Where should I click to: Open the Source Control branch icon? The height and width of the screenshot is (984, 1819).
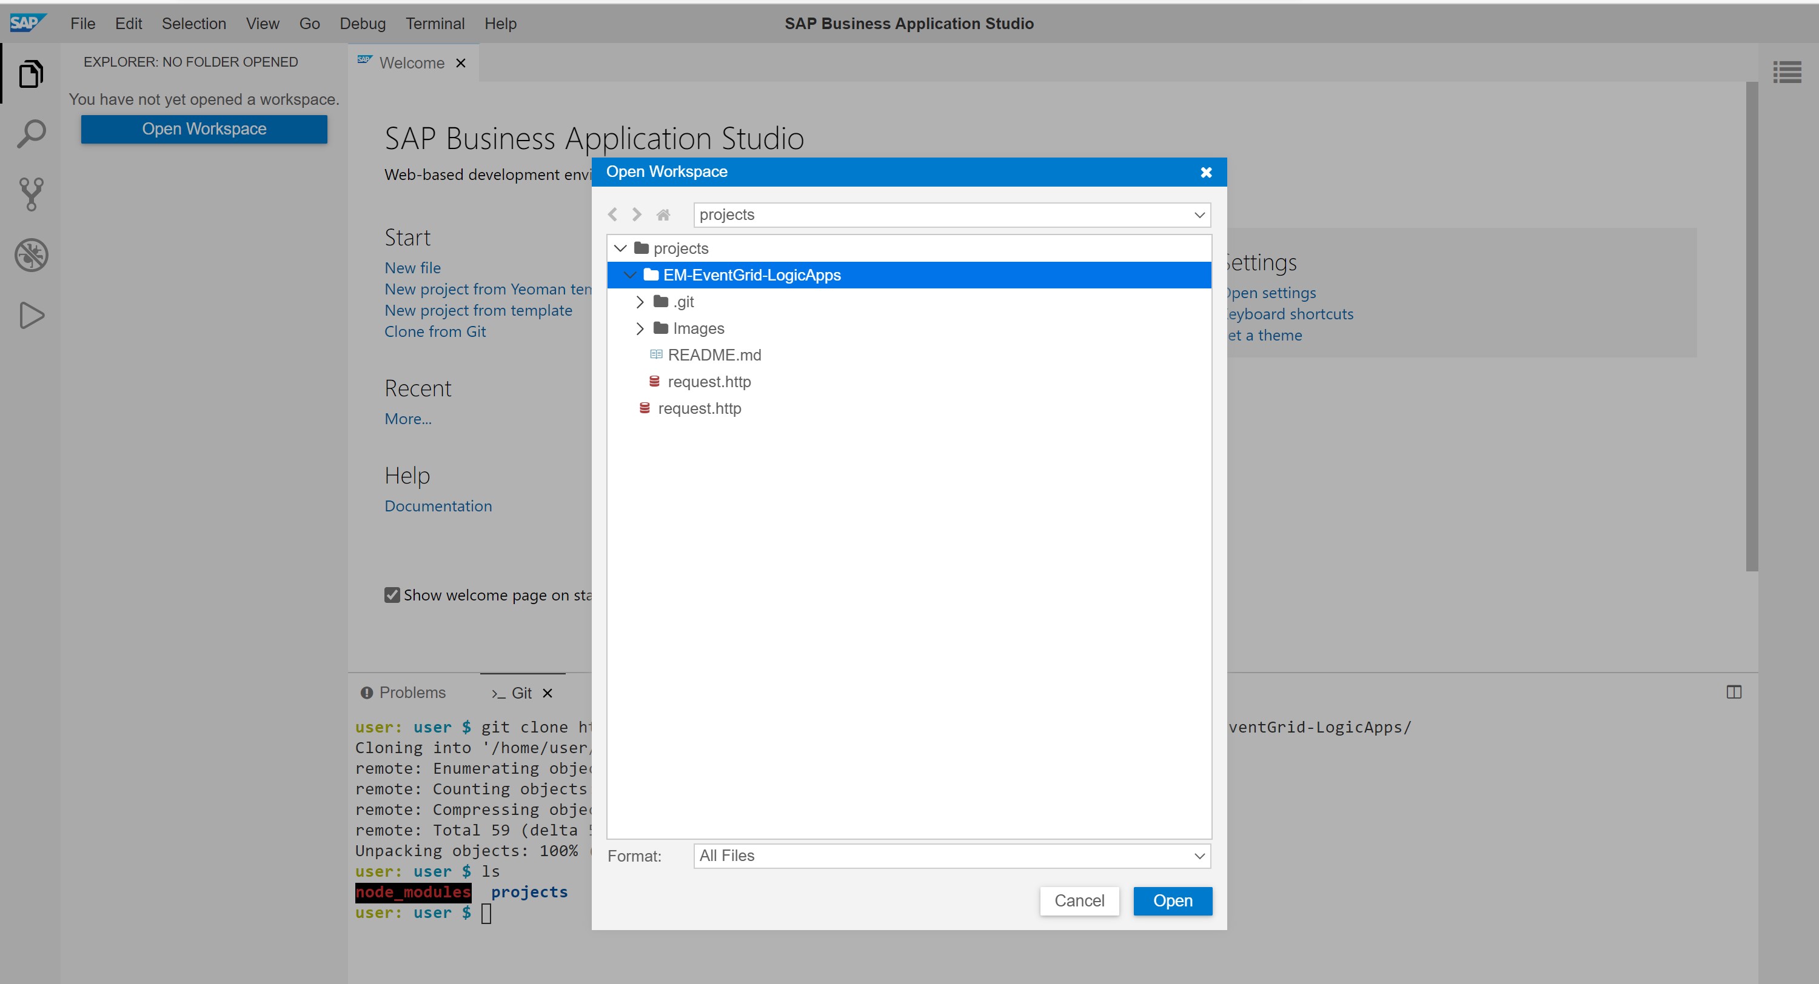point(30,193)
